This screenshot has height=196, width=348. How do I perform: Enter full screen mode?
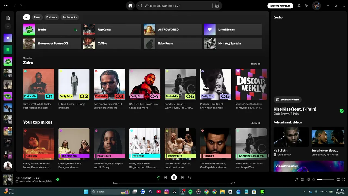(x=344, y=179)
